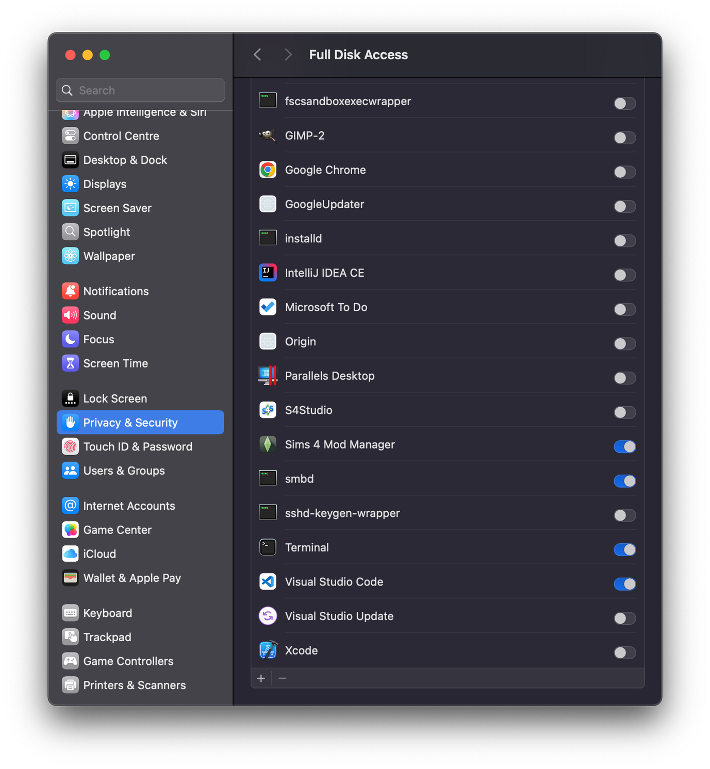Image resolution: width=710 pixels, height=769 pixels.
Task: Open Trackpad settings
Action: click(140, 637)
